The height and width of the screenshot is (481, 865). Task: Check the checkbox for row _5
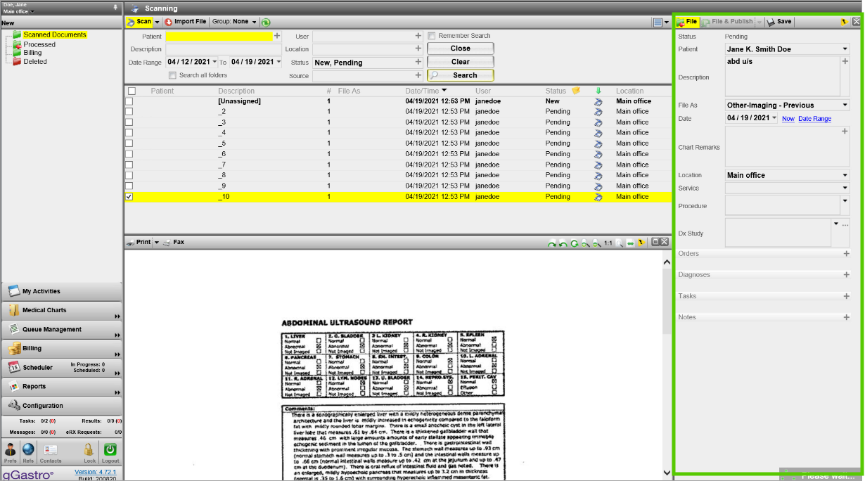[x=129, y=143]
